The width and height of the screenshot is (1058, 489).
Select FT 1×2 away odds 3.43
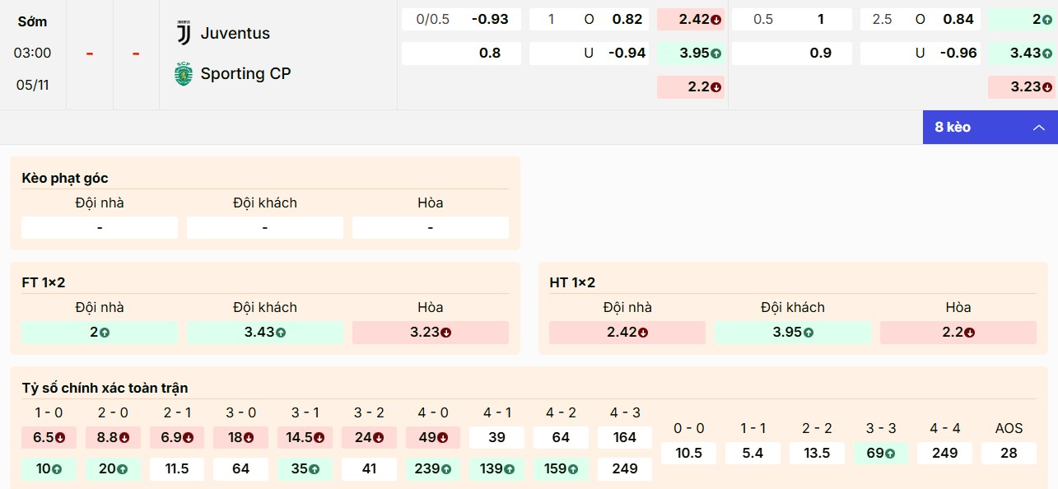click(264, 333)
